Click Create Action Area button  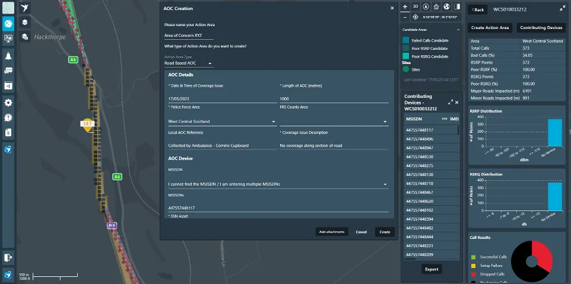[490, 28]
